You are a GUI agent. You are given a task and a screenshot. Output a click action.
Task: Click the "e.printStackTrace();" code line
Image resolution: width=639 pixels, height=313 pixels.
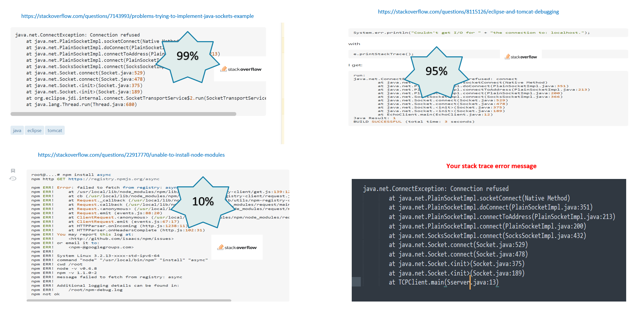tap(383, 54)
